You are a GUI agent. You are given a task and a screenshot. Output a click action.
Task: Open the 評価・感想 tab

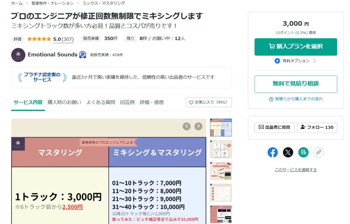(152, 102)
